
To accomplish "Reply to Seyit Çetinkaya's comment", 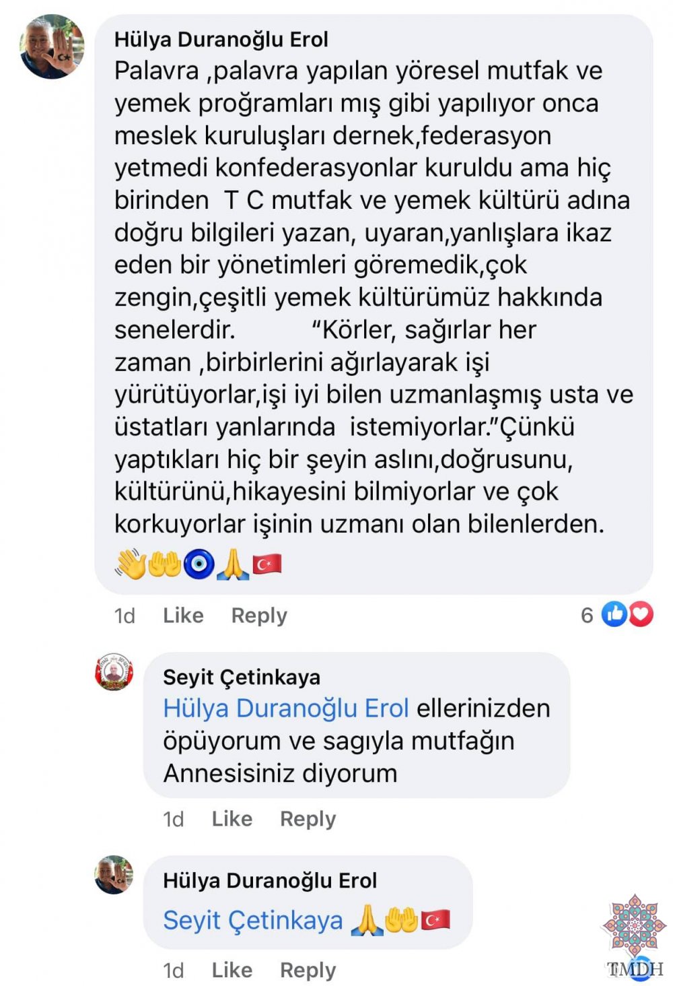I will [x=308, y=819].
